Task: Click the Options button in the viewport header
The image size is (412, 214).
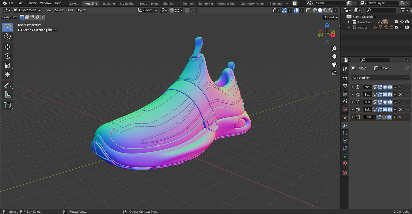Action: pyautogui.click(x=330, y=17)
